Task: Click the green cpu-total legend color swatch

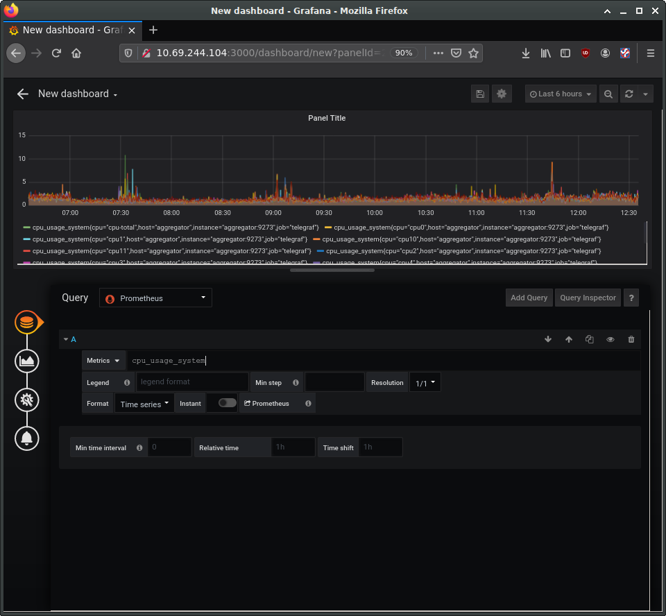Action: [27, 228]
